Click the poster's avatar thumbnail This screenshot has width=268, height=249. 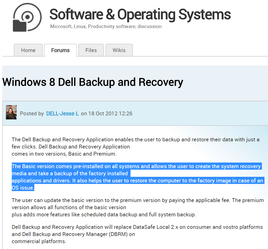point(11,112)
